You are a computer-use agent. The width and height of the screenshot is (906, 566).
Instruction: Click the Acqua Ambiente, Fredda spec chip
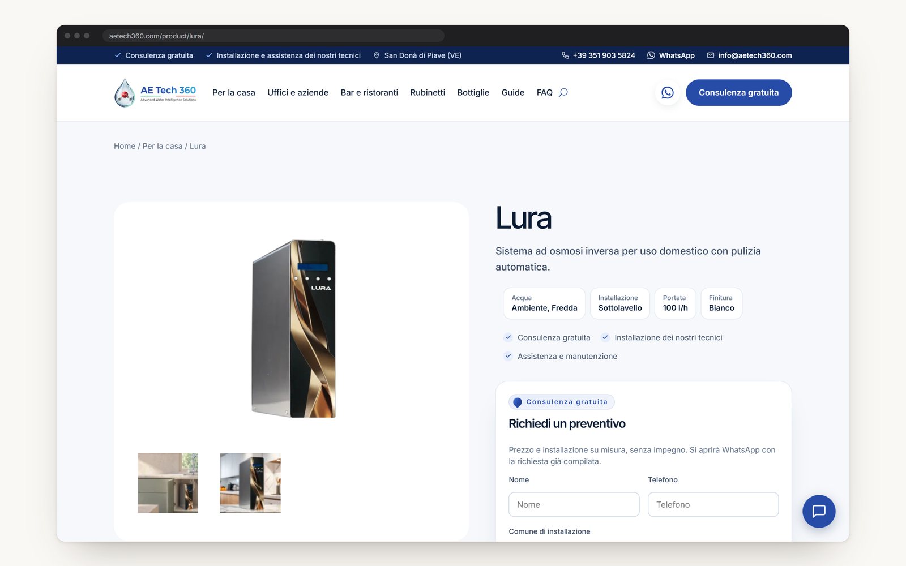(x=544, y=303)
